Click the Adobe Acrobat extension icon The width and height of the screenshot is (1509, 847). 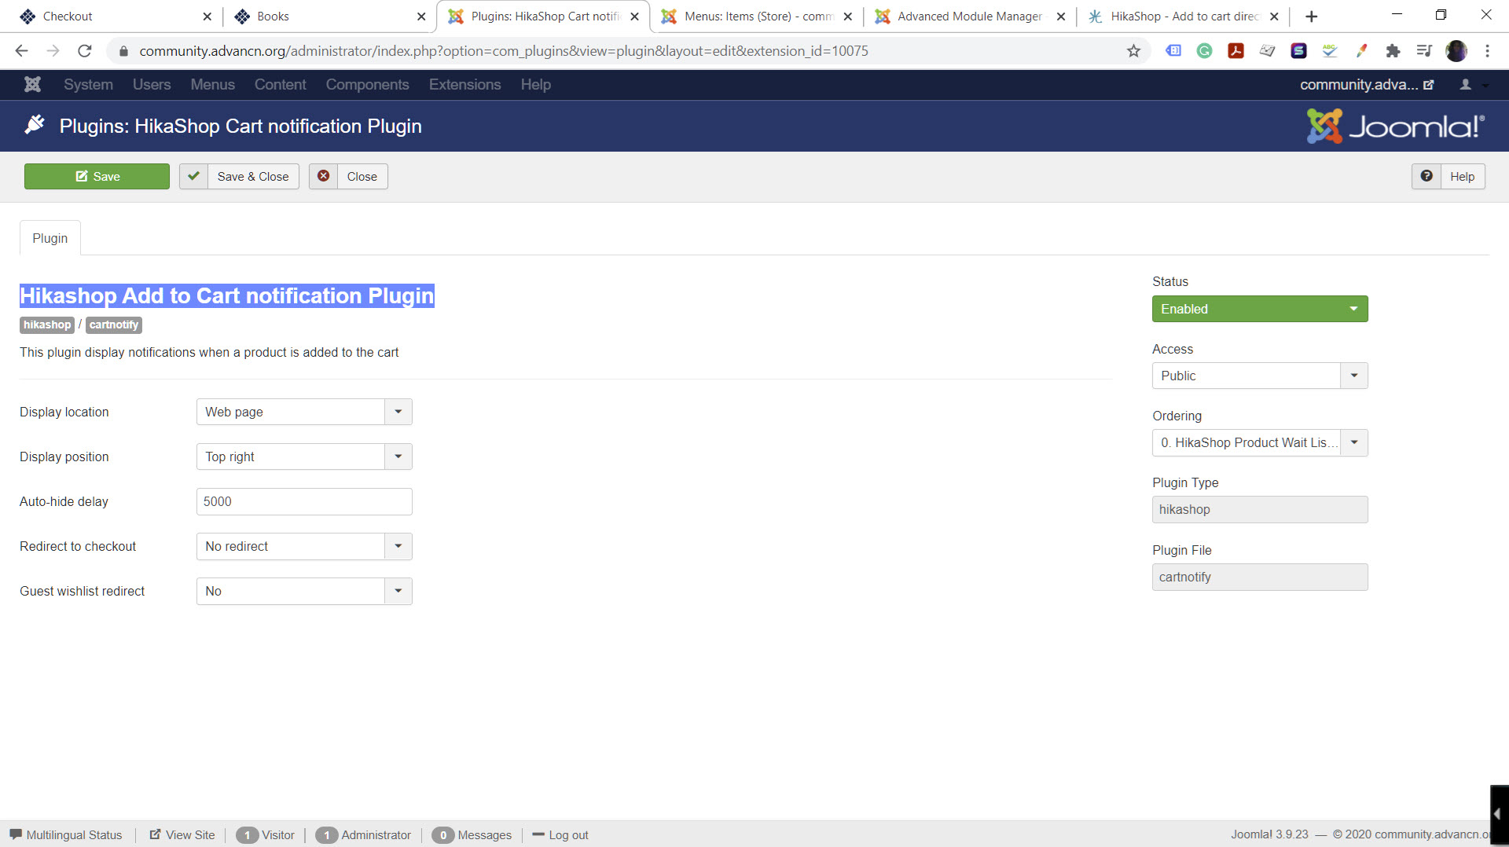(1235, 51)
